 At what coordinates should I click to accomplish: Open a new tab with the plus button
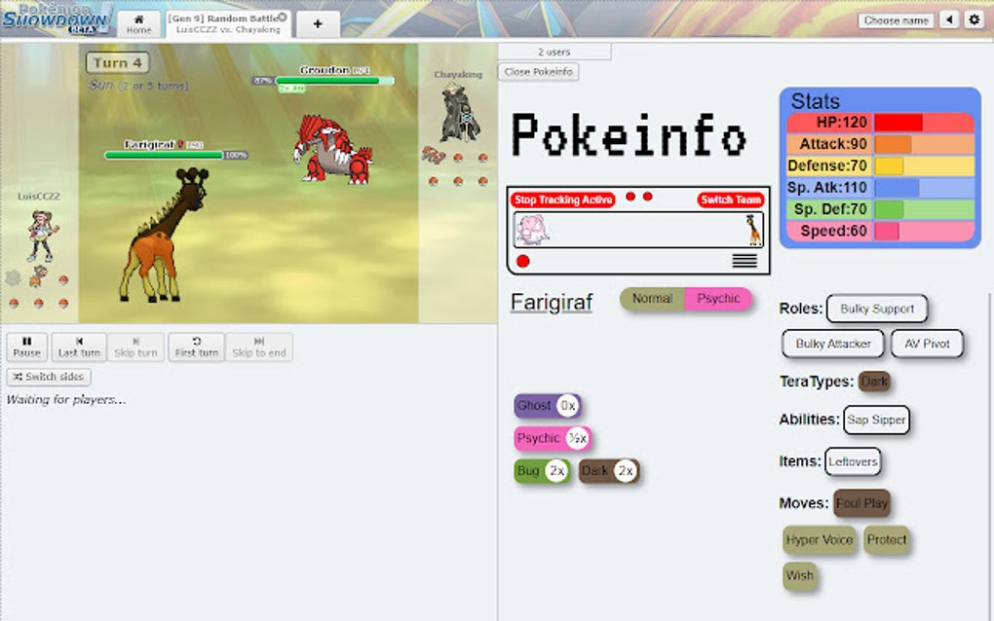point(318,22)
